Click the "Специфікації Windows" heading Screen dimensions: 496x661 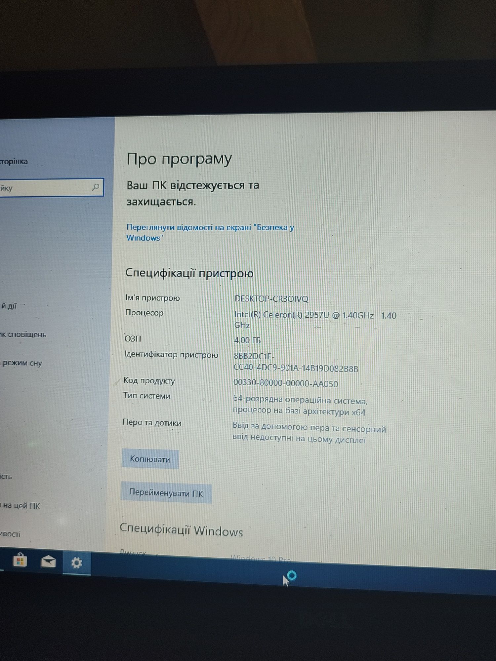tap(181, 530)
